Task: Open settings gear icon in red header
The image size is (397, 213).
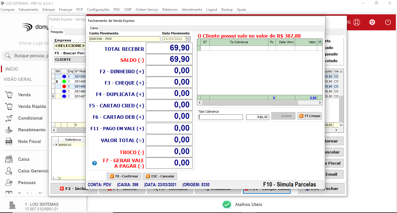Action: pos(372,22)
